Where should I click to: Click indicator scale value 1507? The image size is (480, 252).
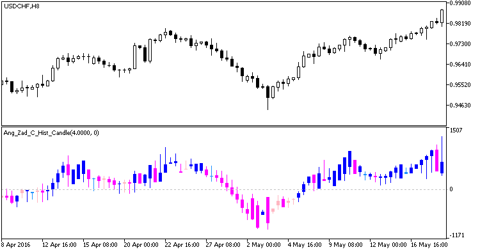(456, 130)
